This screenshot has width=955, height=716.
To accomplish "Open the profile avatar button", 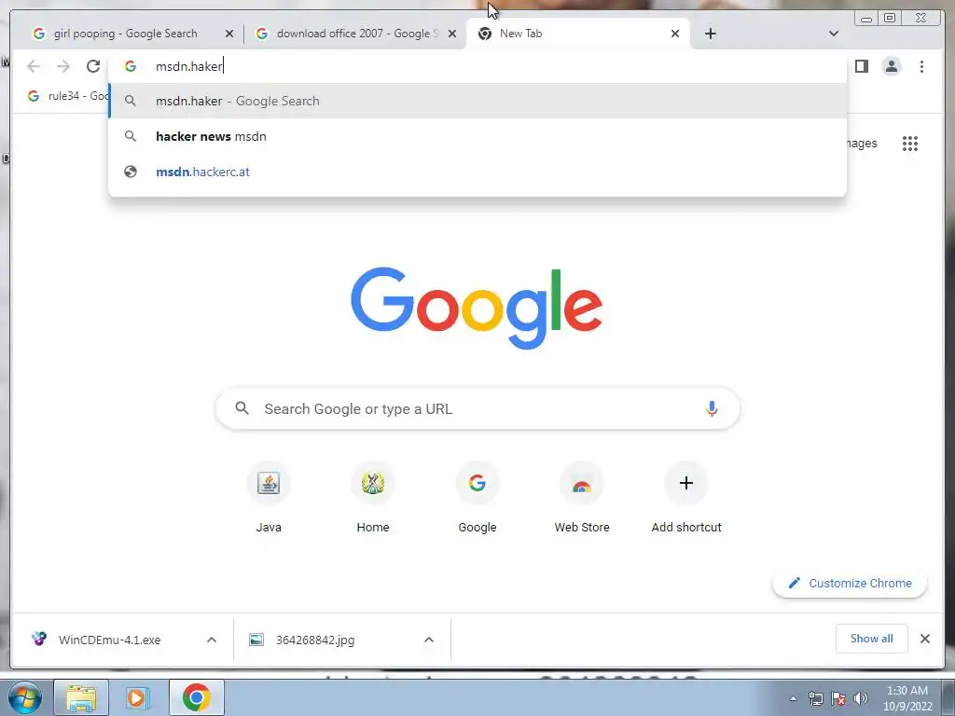I will tap(891, 66).
